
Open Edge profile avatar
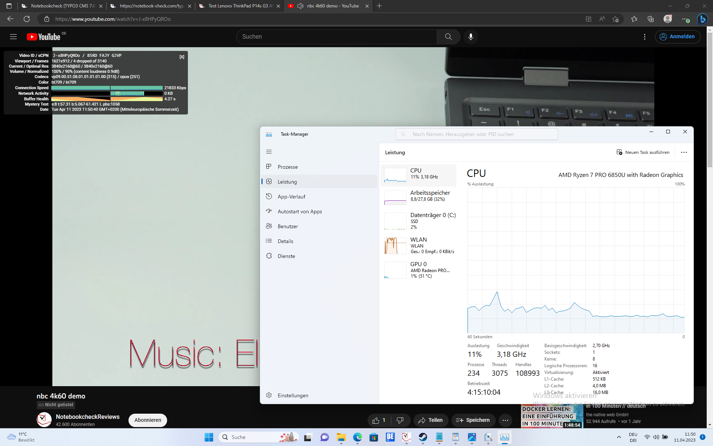point(668,19)
